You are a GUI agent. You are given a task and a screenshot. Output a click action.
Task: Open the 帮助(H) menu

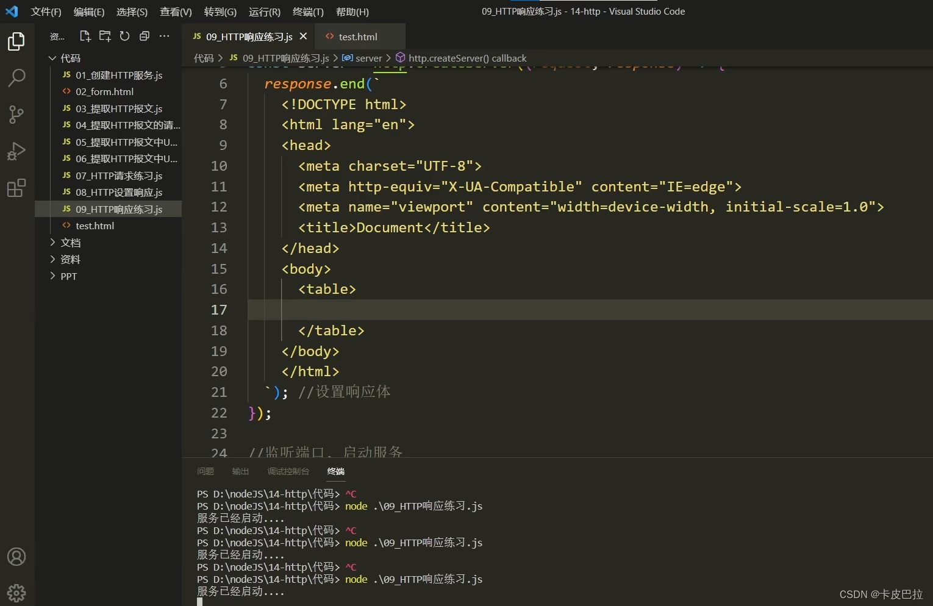tap(352, 12)
